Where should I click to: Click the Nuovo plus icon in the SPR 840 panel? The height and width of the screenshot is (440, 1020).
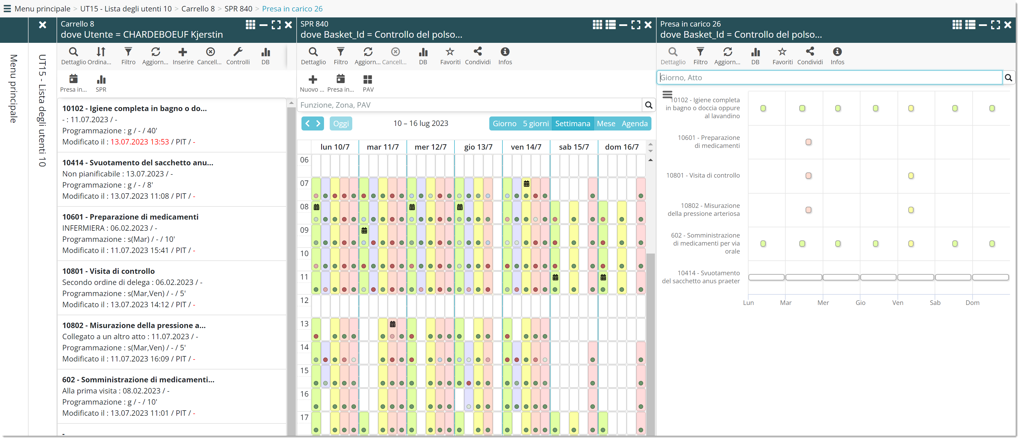click(x=312, y=80)
